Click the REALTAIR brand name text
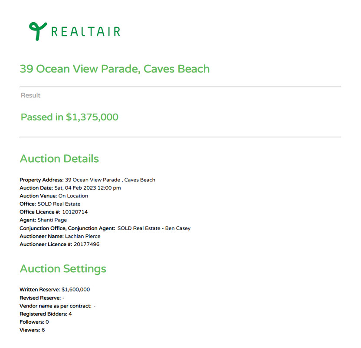361x348 pixels. click(x=85, y=31)
